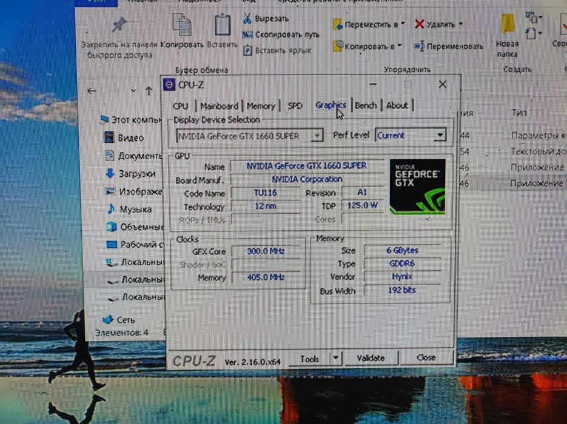This screenshot has height=424, width=567.
Task: Open Рабочий стол in Explorer sidebar
Action: (135, 245)
